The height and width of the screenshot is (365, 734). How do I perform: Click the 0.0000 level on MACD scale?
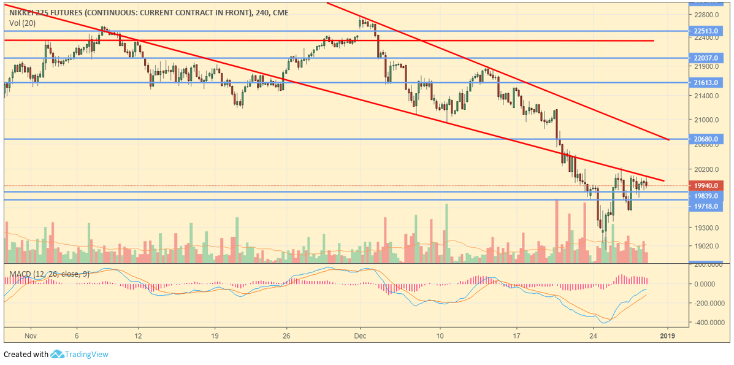[704, 284]
